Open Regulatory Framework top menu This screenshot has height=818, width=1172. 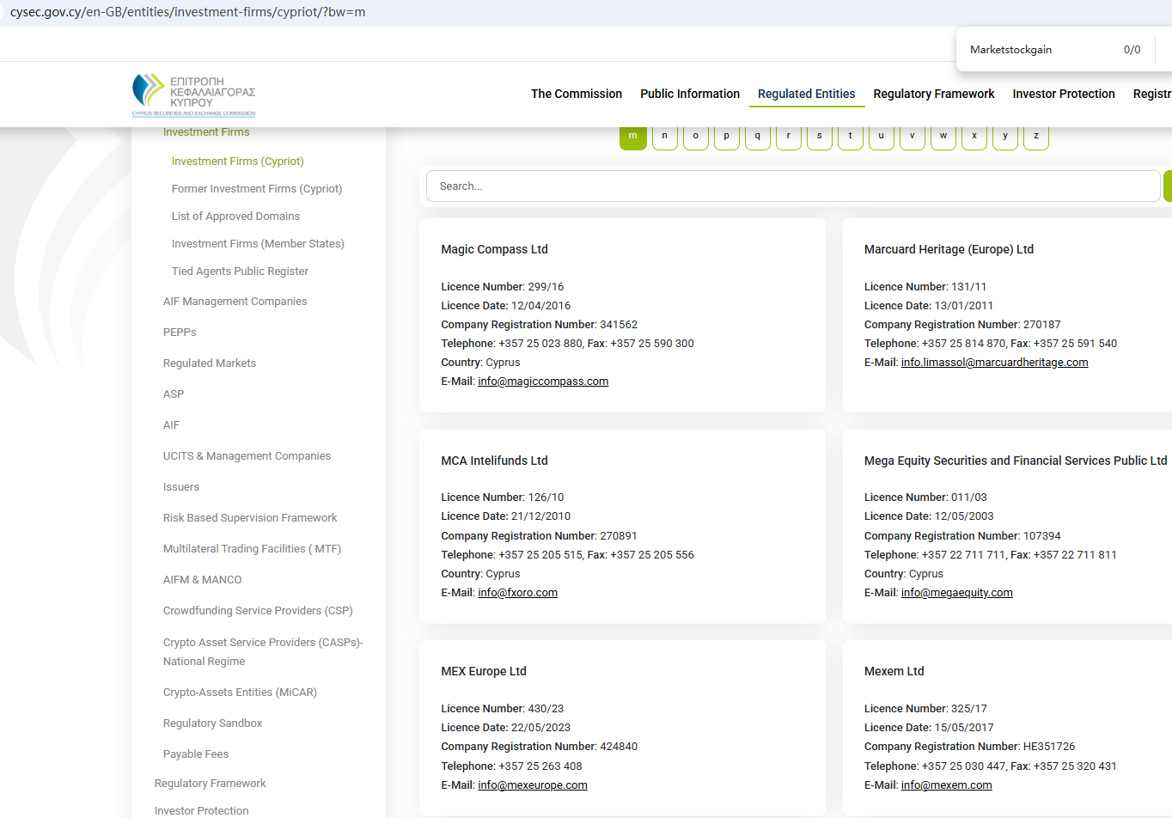pos(933,94)
